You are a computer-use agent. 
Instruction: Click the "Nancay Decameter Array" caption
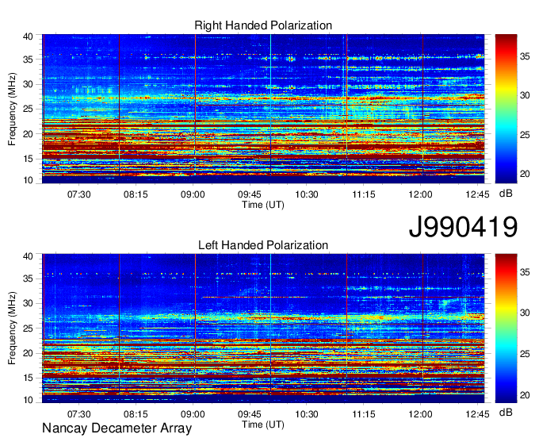point(117,428)
